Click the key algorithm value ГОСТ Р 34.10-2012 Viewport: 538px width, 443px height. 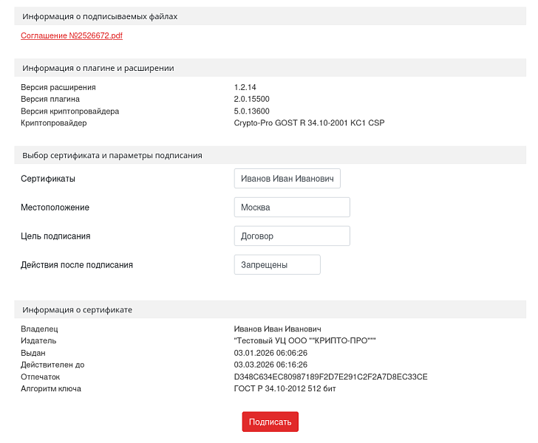(x=285, y=388)
